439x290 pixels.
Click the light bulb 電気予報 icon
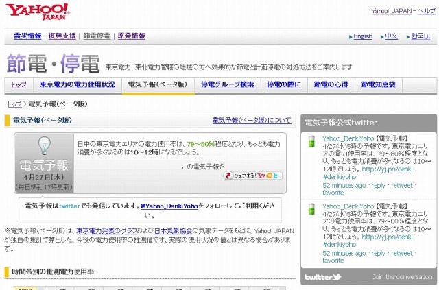tap(44, 145)
